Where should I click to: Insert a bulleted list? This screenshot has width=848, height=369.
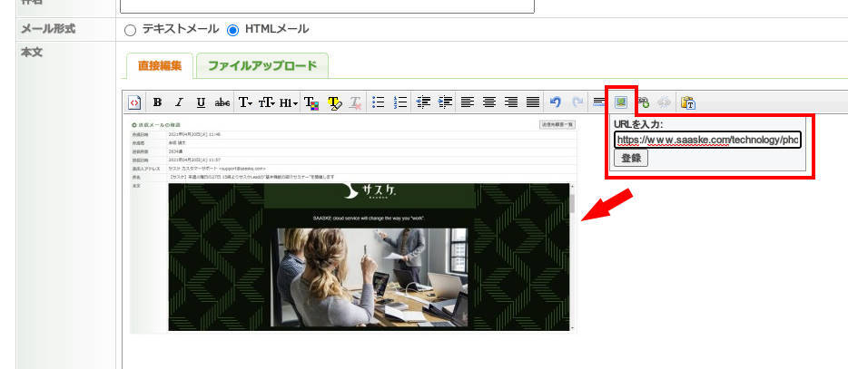pyautogui.click(x=379, y=102)
